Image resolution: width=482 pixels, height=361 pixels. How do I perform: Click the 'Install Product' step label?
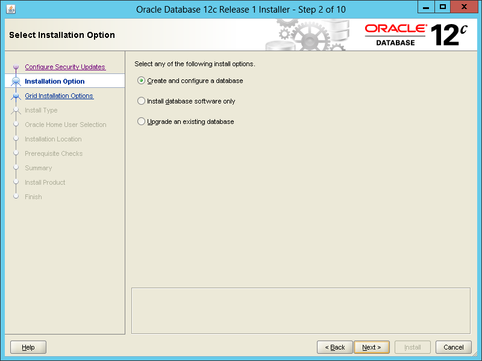(45, 182)
